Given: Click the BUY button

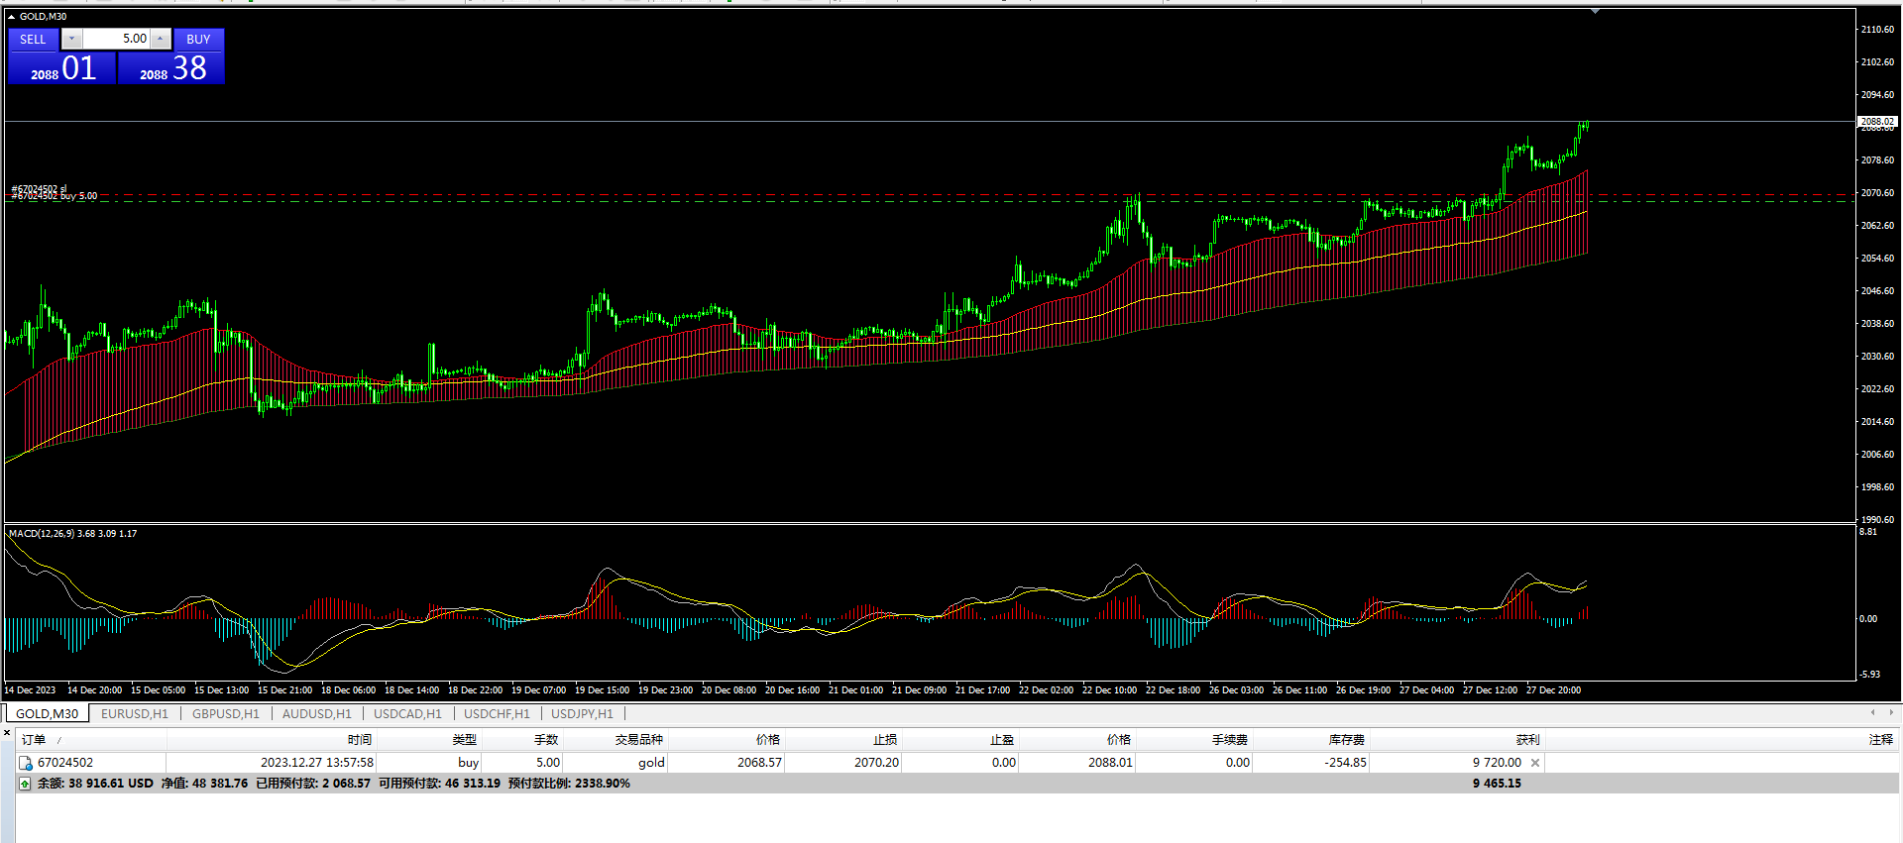Looking at the screenshot, I should coord(198,39).
